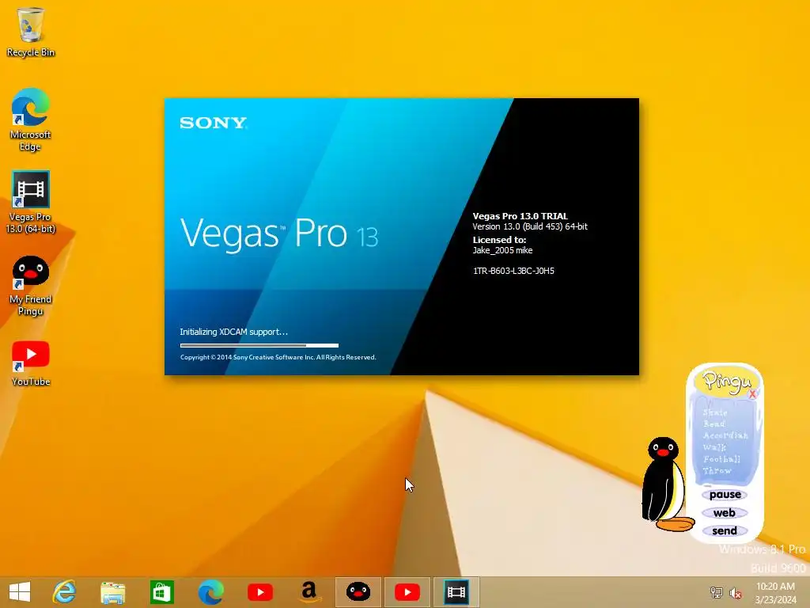Launch Microsoft Edge from the taskbar
This screenshot has width=810, height=608.
[x=210, y=592]
